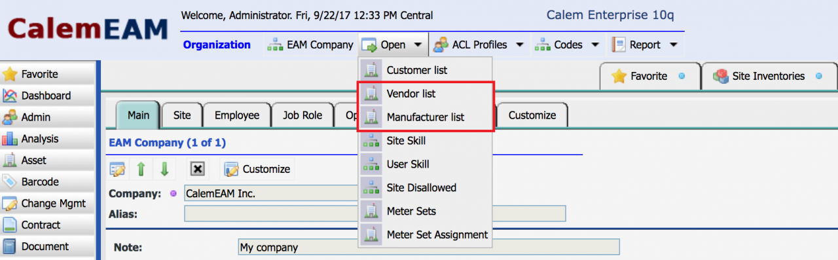The width and height of the screenshot is (838, 260).
Task: Open Admin in the left sidebar
Action: click(48, 117)
